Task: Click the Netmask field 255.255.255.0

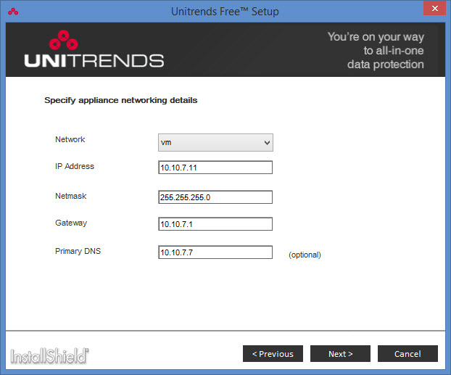Action: click(x=215, y=197)
